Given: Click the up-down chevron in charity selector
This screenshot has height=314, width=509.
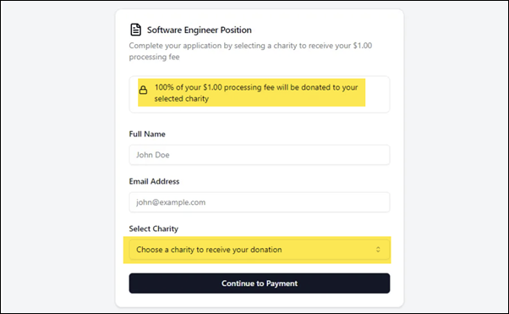Looking at the screenshot, I should tap(378, 250).
